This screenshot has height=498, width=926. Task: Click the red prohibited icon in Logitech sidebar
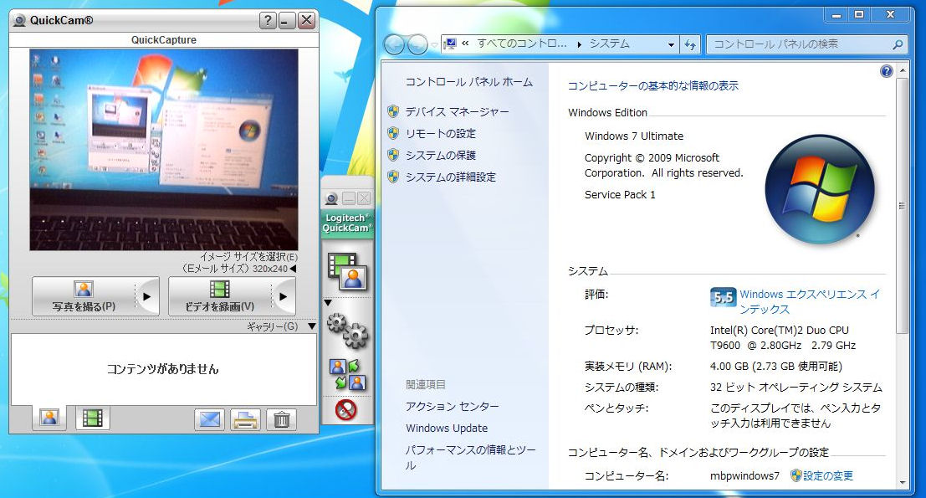(x=346, y=409)
